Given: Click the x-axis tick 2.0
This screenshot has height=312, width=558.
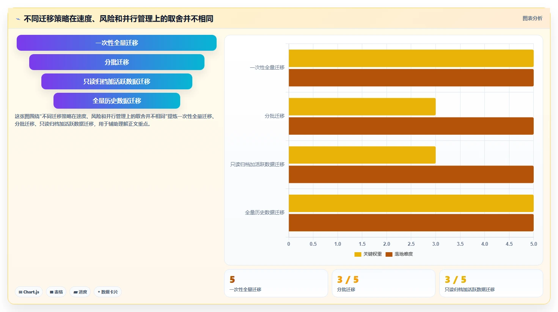Looking at the screenshot, I should [x=387, y=244].
